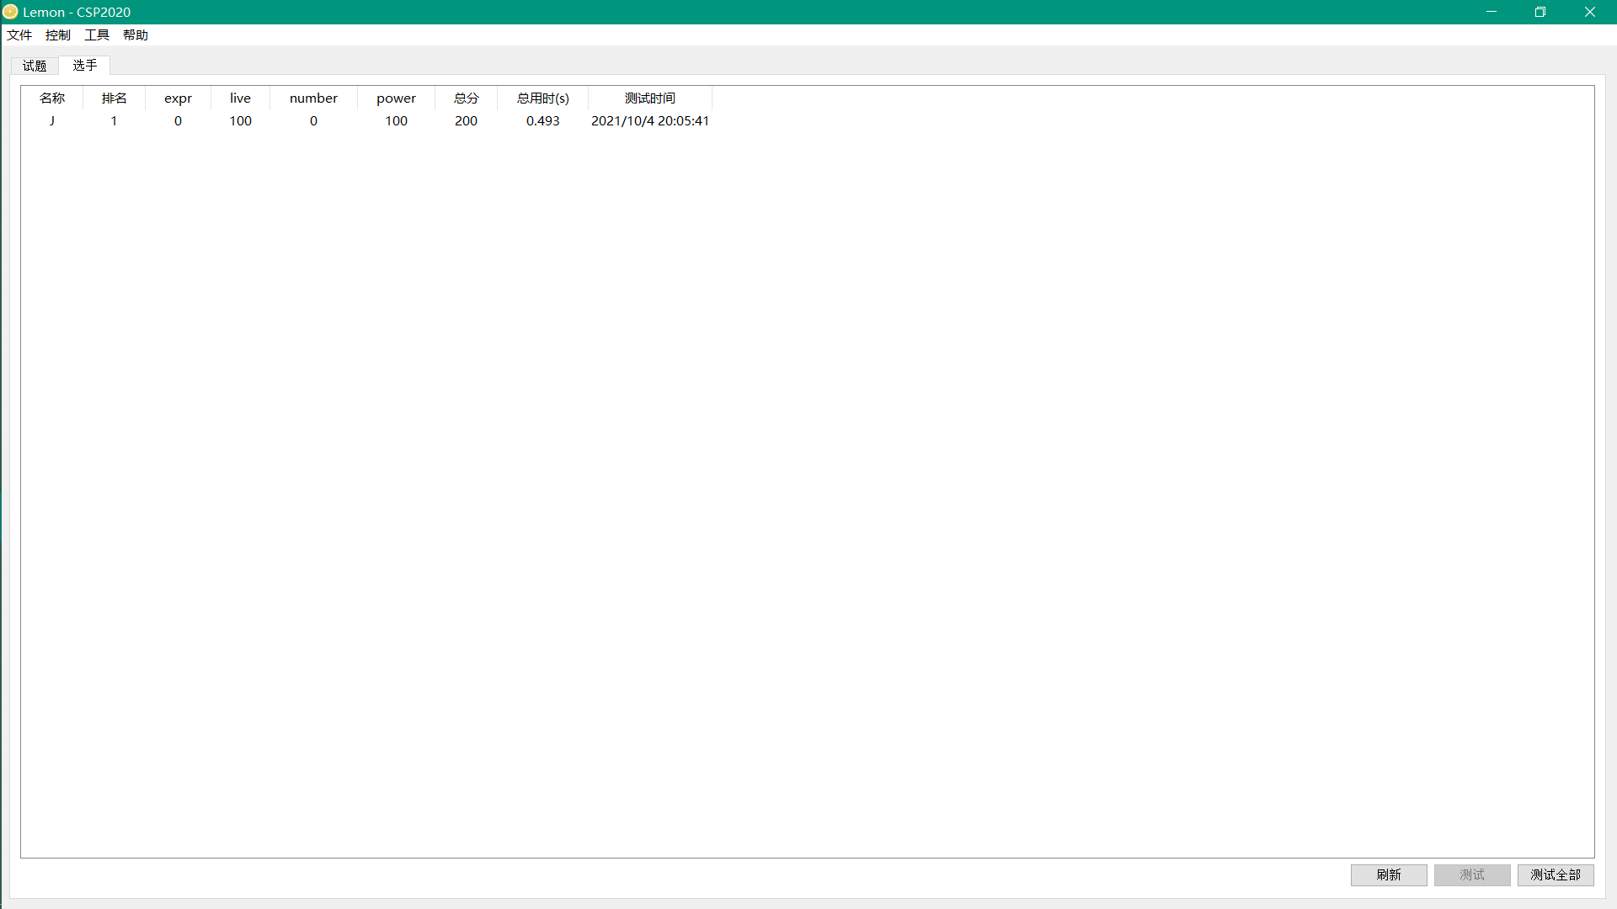Click the 刷新 button

point(1389,875)
